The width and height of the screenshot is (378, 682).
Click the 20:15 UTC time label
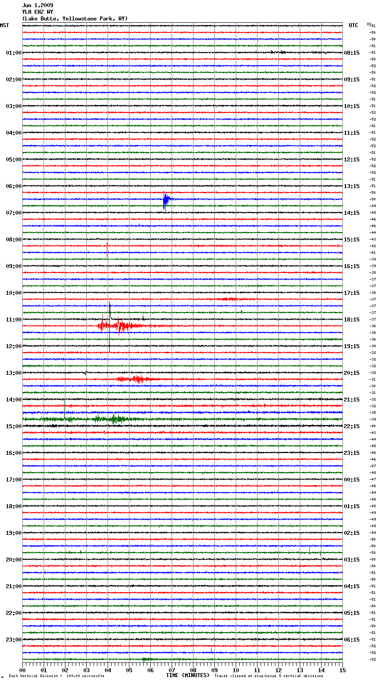click(x=352, y=373)
